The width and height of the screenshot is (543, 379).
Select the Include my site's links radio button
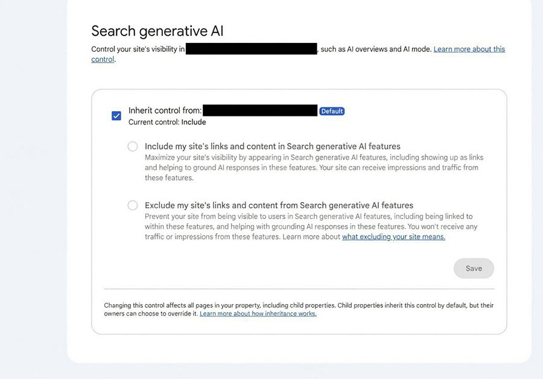(133, 146)
